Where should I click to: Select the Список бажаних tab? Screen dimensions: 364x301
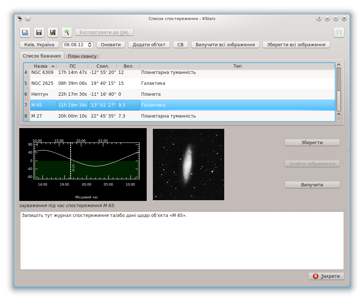coord(41,56)
